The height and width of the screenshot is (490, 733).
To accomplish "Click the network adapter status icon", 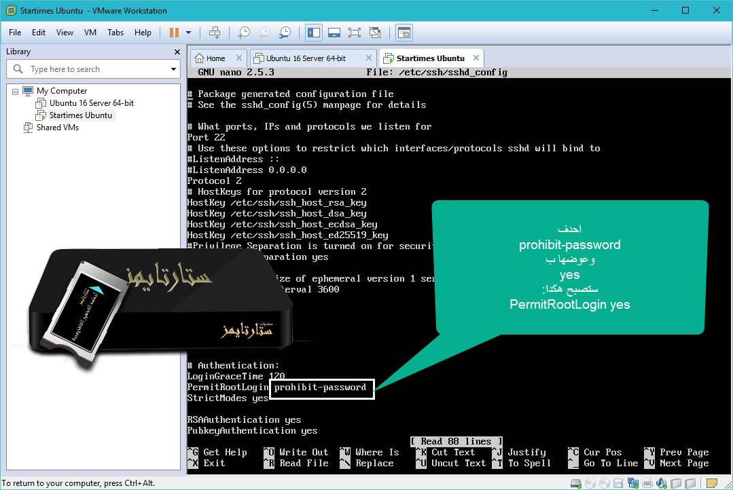I will (x=633, y=484).
